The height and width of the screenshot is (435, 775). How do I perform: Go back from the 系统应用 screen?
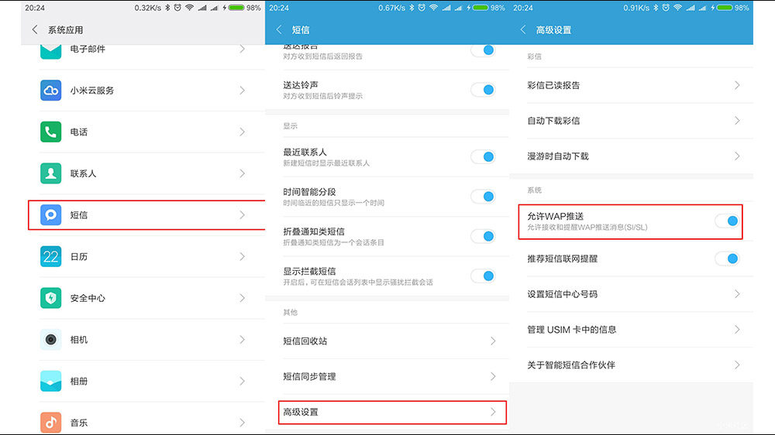35,29
